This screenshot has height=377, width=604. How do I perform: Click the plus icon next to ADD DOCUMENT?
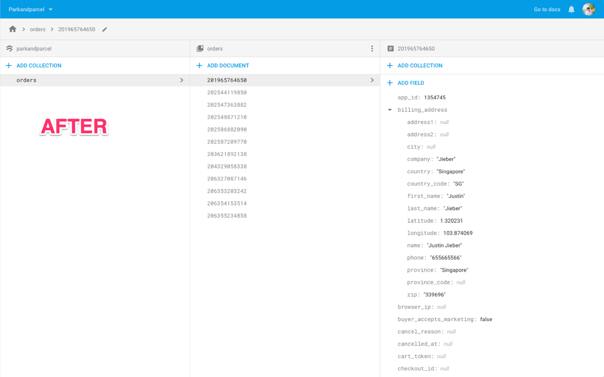[x=199, y=66]
